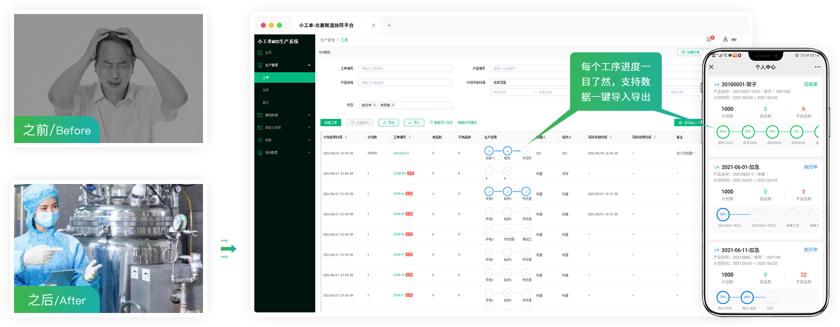Click the green 创建工单 button
Viewport: 840px width, 327px height.
coord(331,122)
